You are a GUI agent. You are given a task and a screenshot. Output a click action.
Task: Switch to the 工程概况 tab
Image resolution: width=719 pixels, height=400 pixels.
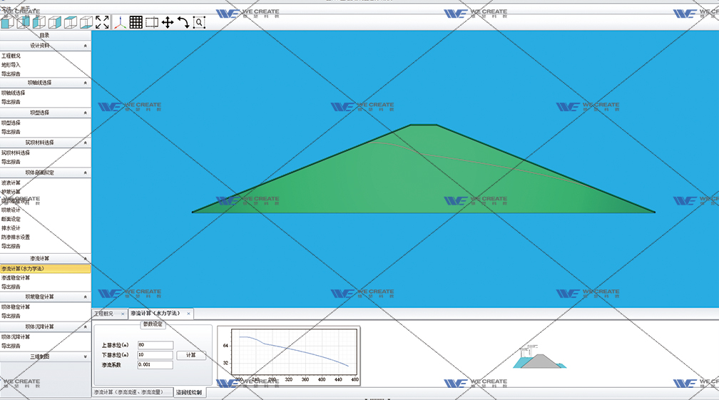[104, 314]
